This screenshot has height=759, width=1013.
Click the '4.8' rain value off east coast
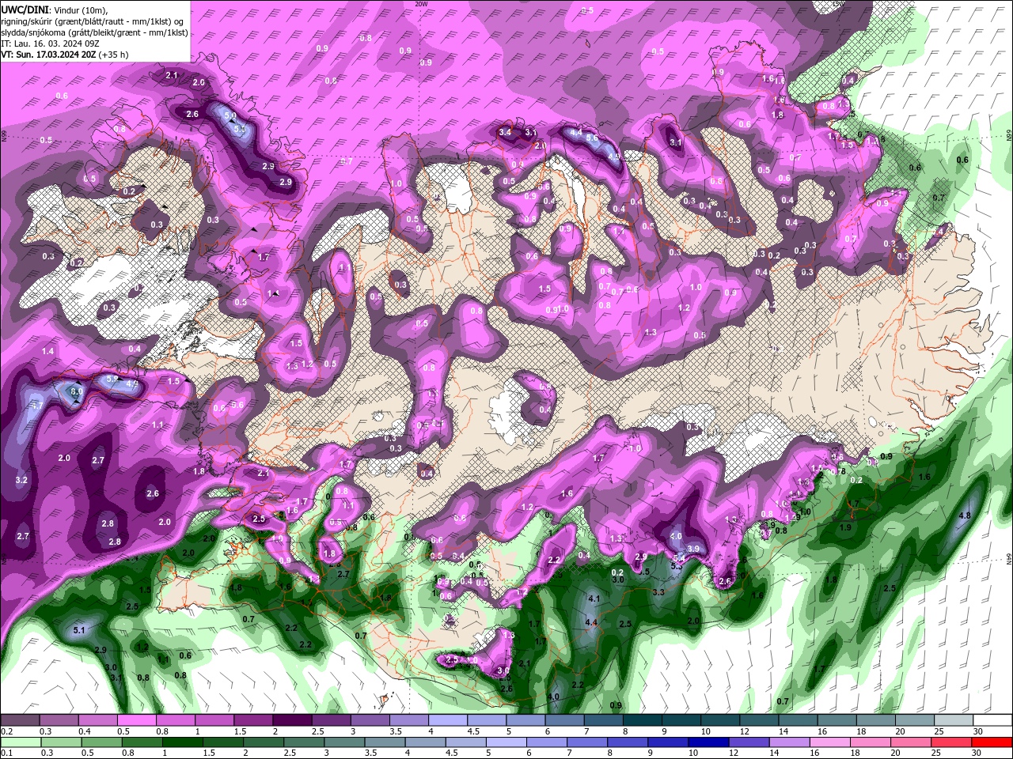coord(965,515)
